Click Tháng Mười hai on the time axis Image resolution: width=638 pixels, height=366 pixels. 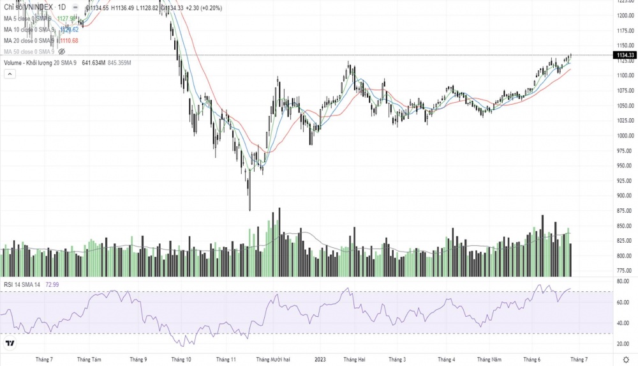272,360
